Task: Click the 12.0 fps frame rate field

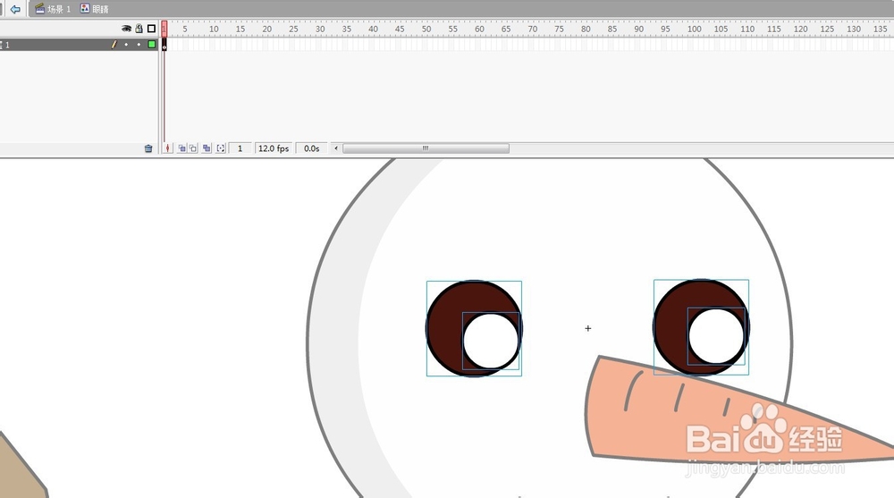Action: [x=274, y=148]
